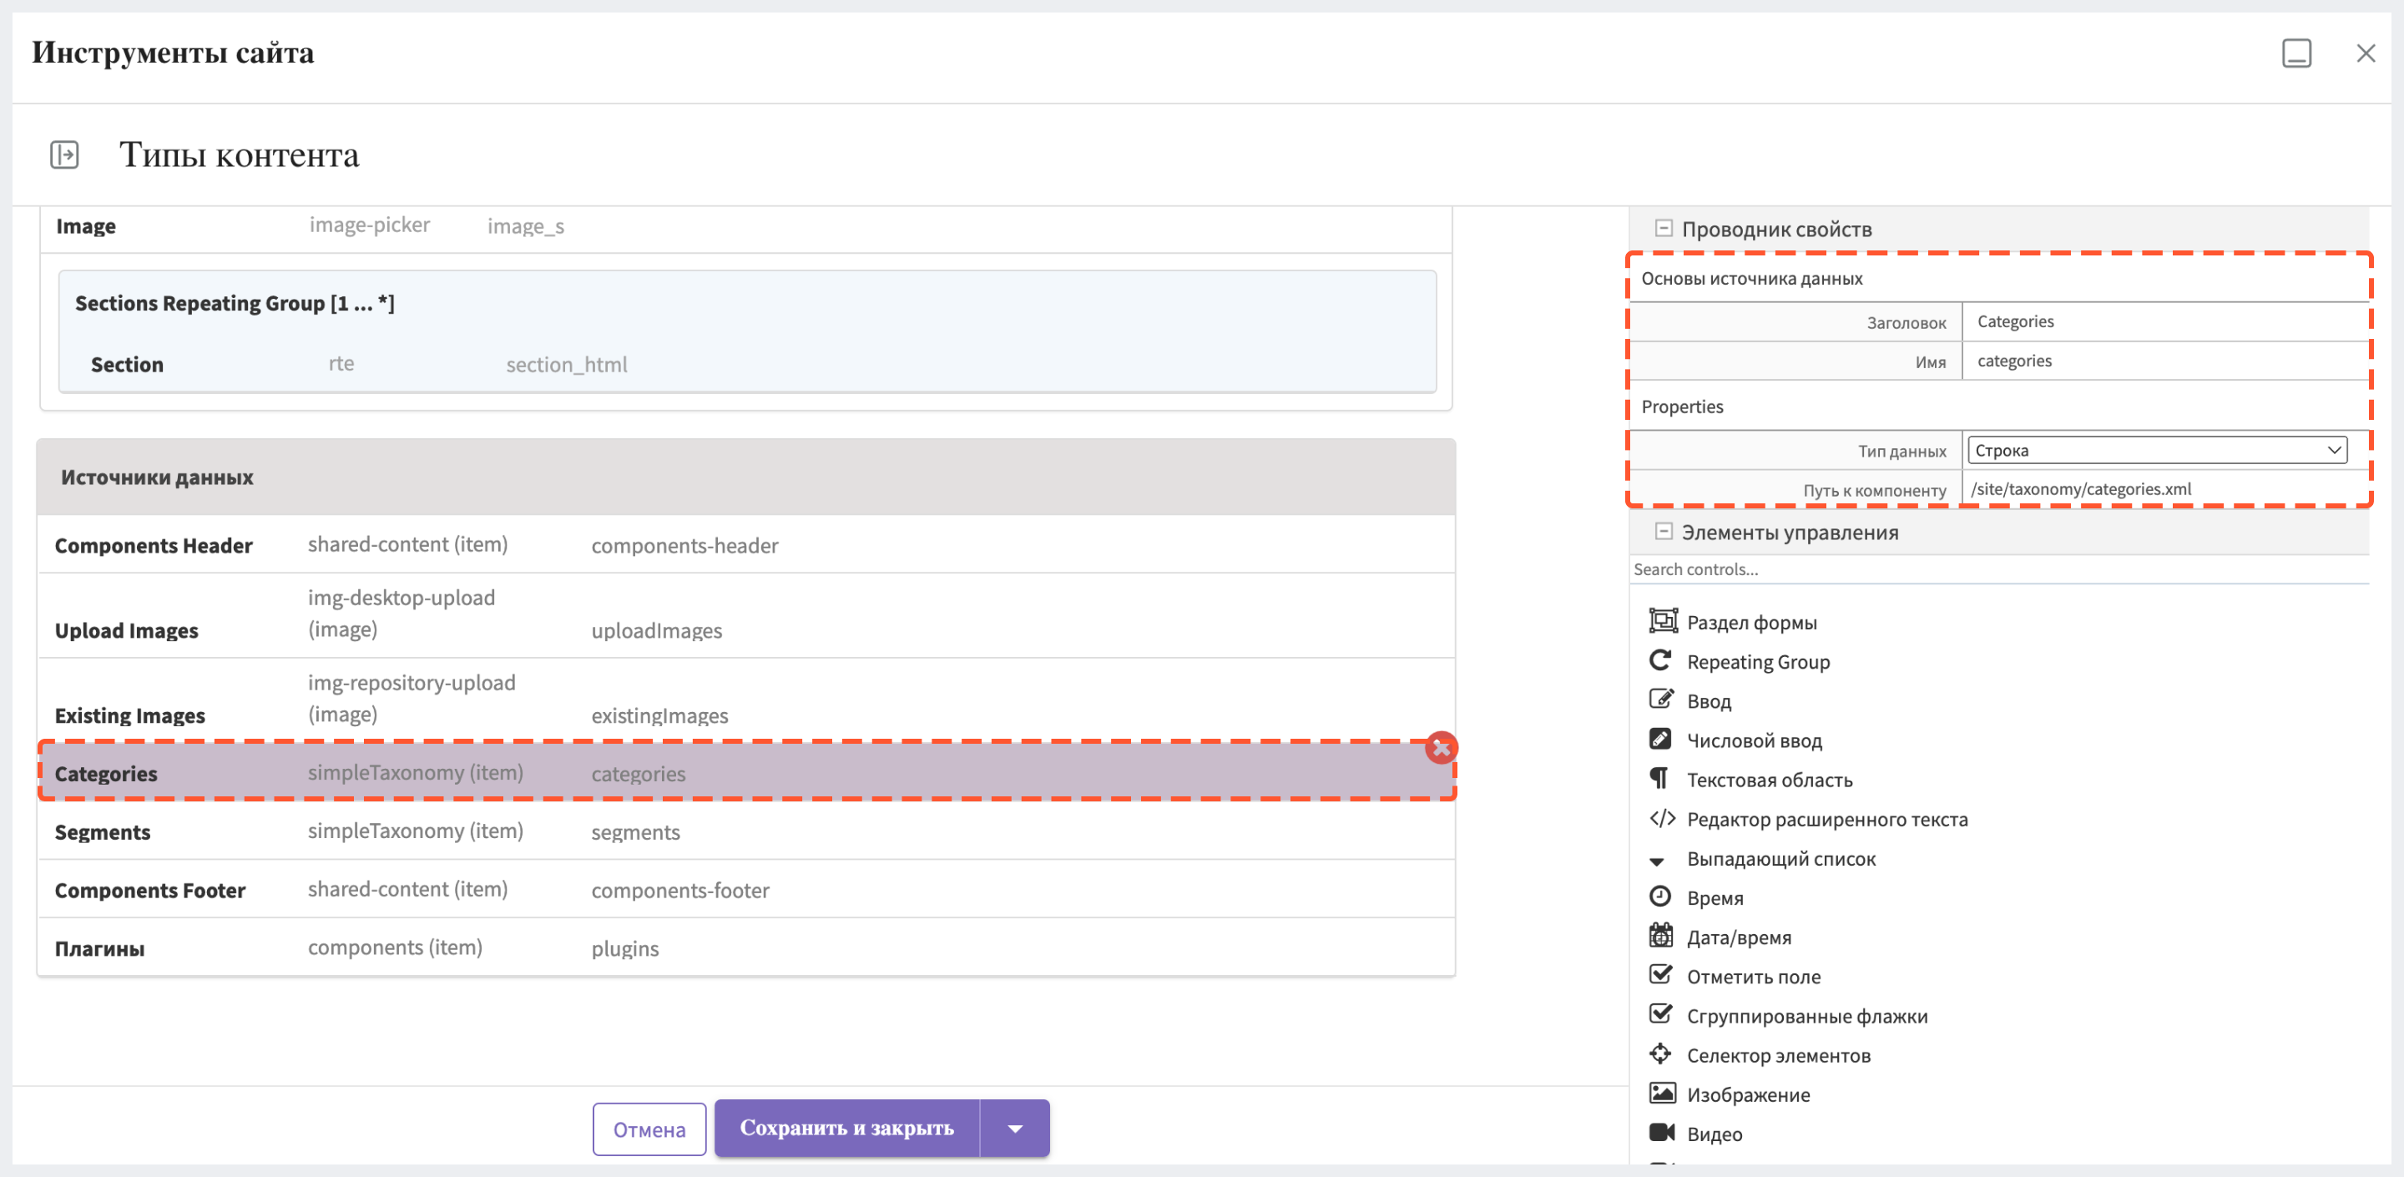The height and width of the screenshot is (1177, 2404).
Task: Edit the Путь к компоненту value
Action: coord(2165,489)
